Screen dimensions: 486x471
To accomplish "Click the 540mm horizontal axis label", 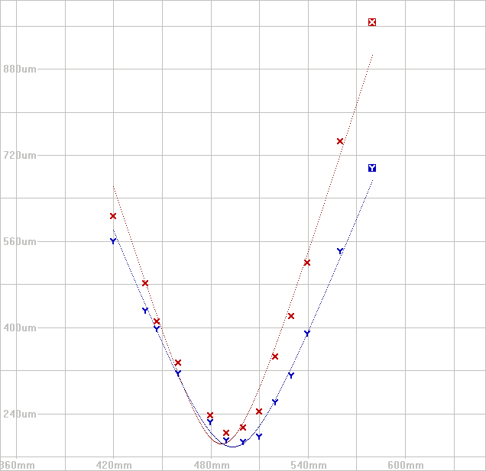I will coord(309,465).
